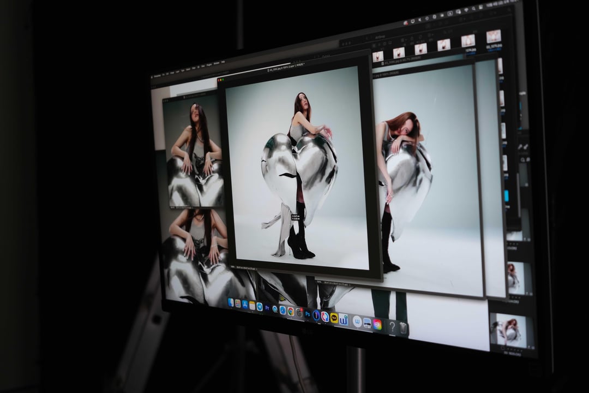Open the App Store from dock
This screenshot has width=589, height=393.
click(x=245, y=304)
